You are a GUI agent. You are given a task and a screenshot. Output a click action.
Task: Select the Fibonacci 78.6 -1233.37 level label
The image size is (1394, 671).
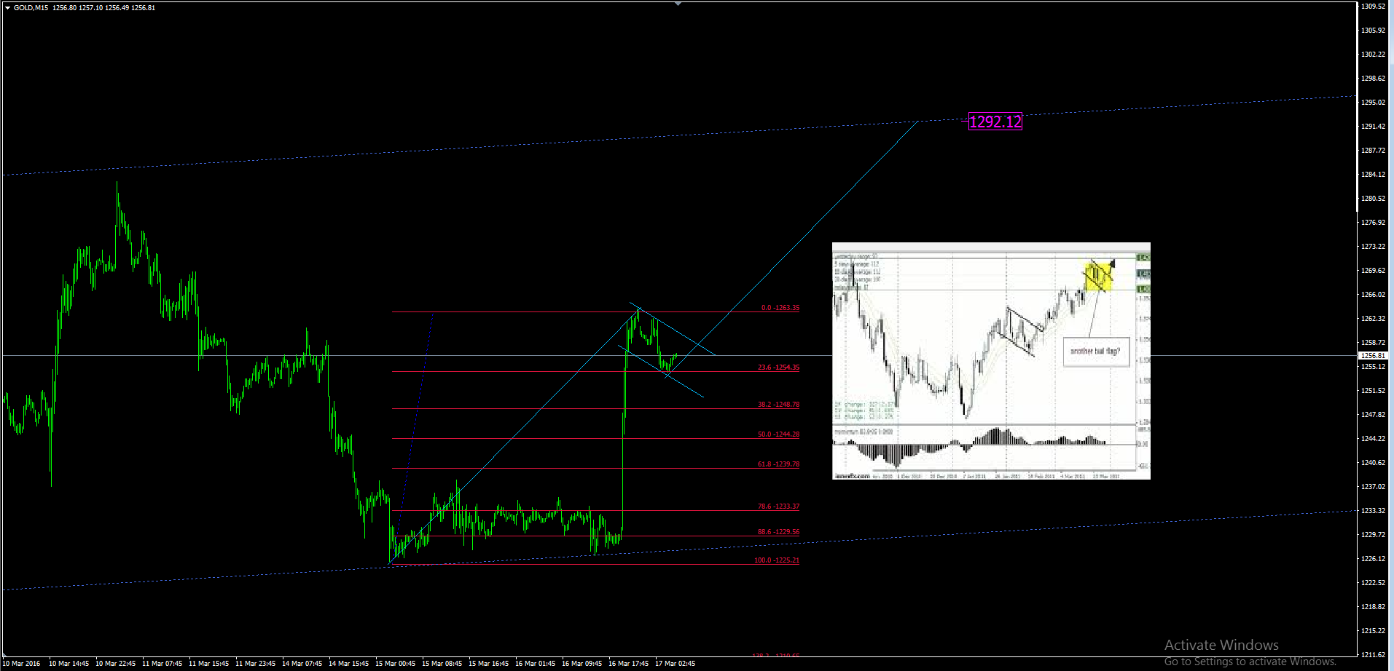(778, 507)
